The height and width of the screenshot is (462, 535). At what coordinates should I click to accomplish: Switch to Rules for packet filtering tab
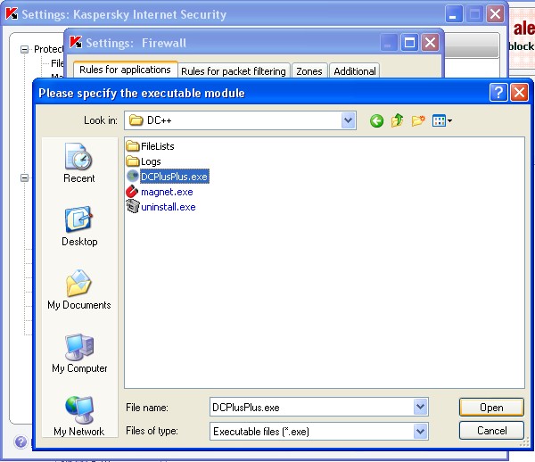pyautogui.click(x=234, y=71)
